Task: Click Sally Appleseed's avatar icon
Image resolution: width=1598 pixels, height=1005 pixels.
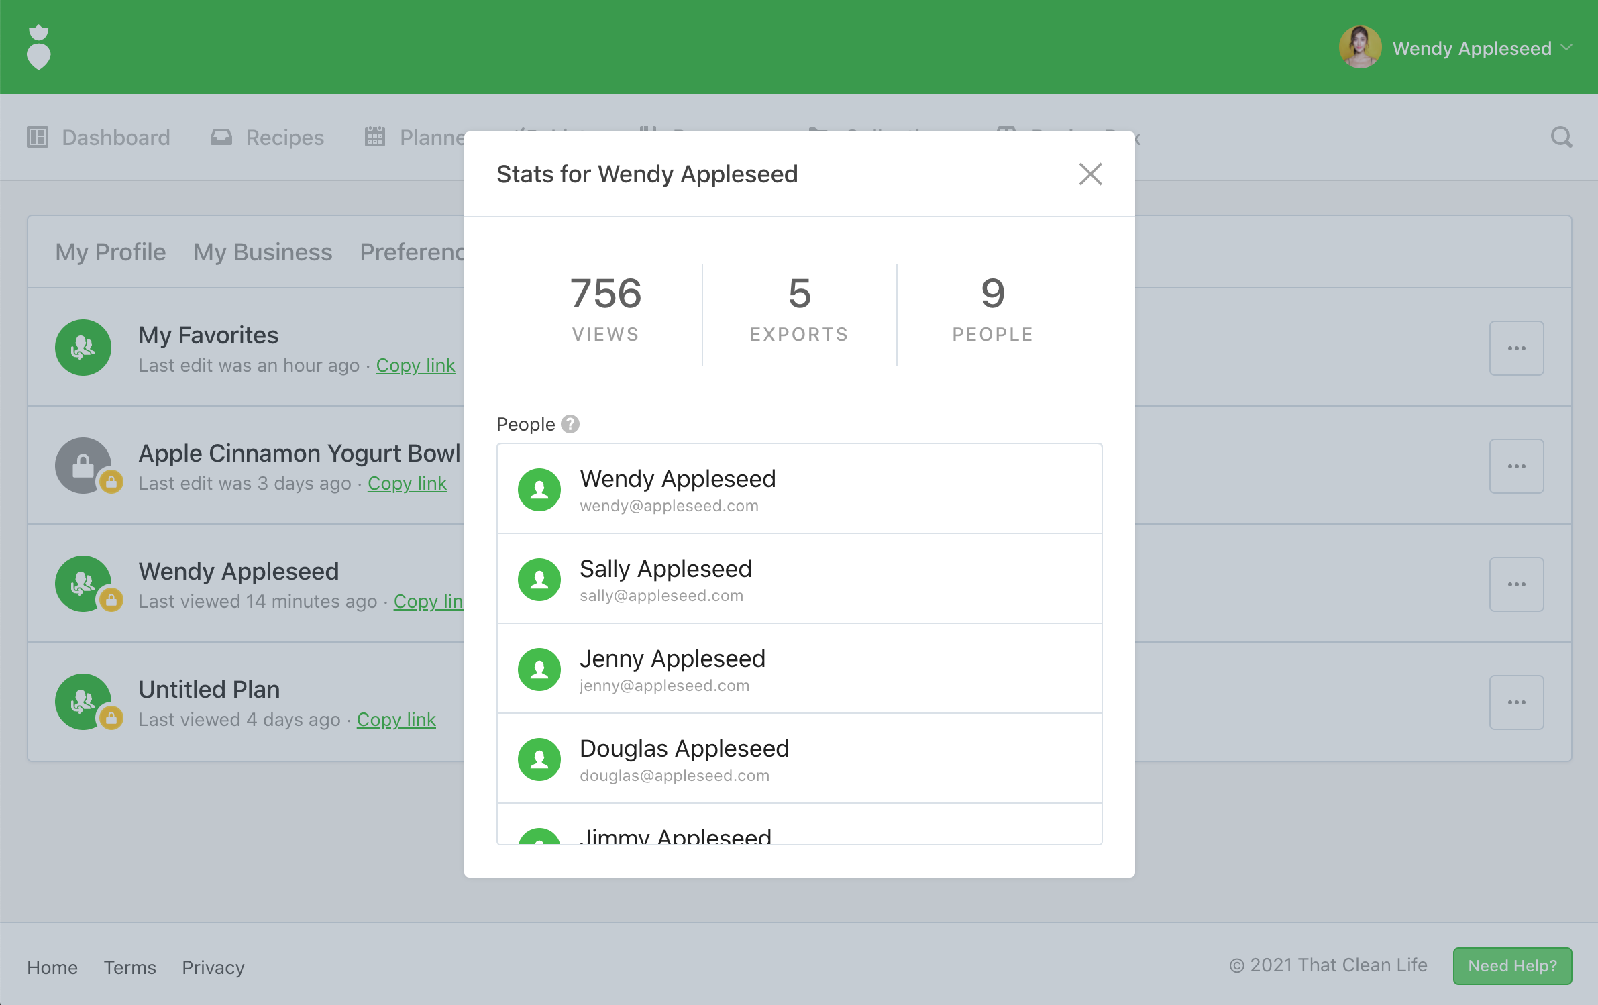Action: [x=539, y=580]
